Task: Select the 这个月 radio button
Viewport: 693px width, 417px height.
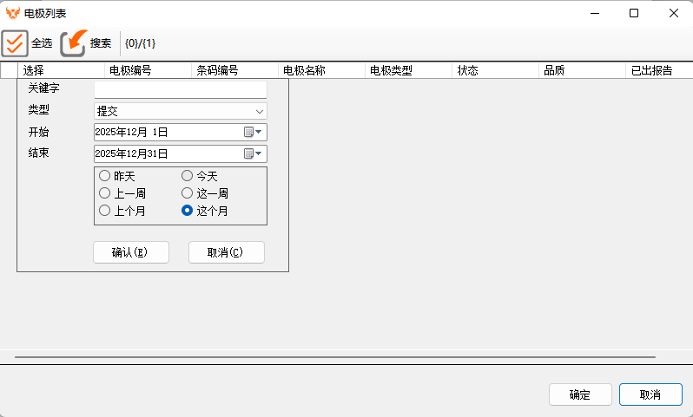Action: tap(187, 211)
